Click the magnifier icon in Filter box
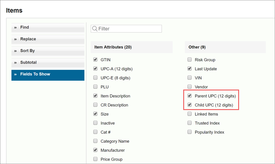275x164 pixels. (95, 28)
